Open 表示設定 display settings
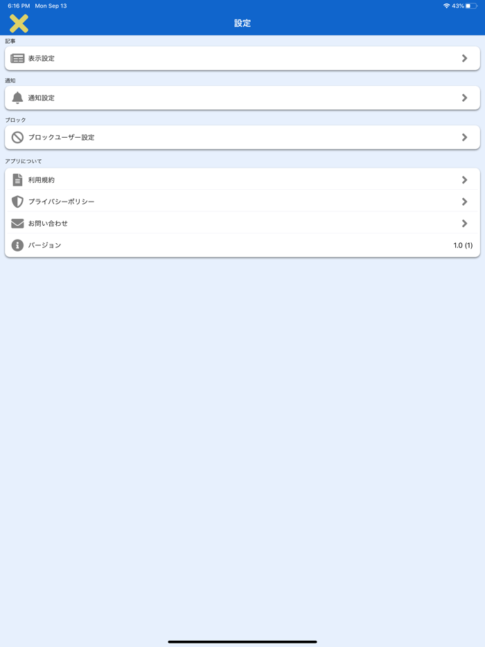The image size is (485, 647). [42, 59]
